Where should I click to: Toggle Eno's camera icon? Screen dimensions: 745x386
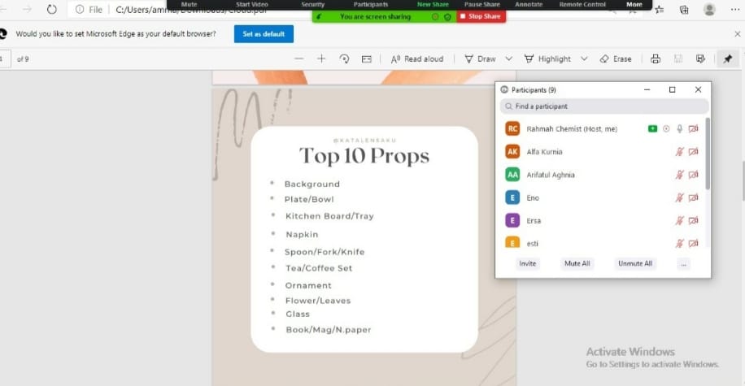[694, 197]
